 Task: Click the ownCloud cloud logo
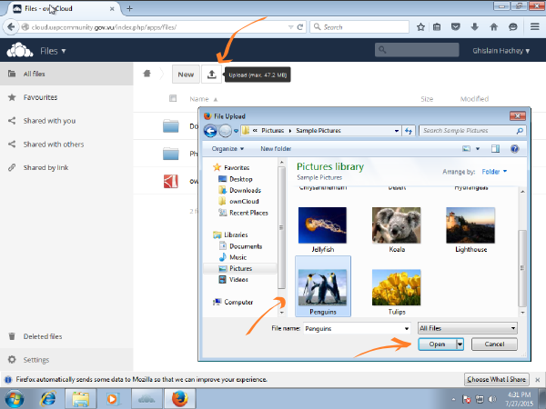point(20,51)
